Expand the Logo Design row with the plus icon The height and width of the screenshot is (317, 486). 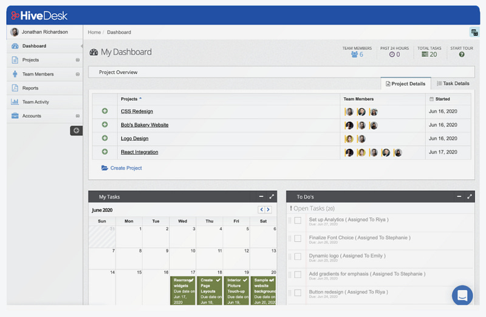104,138
